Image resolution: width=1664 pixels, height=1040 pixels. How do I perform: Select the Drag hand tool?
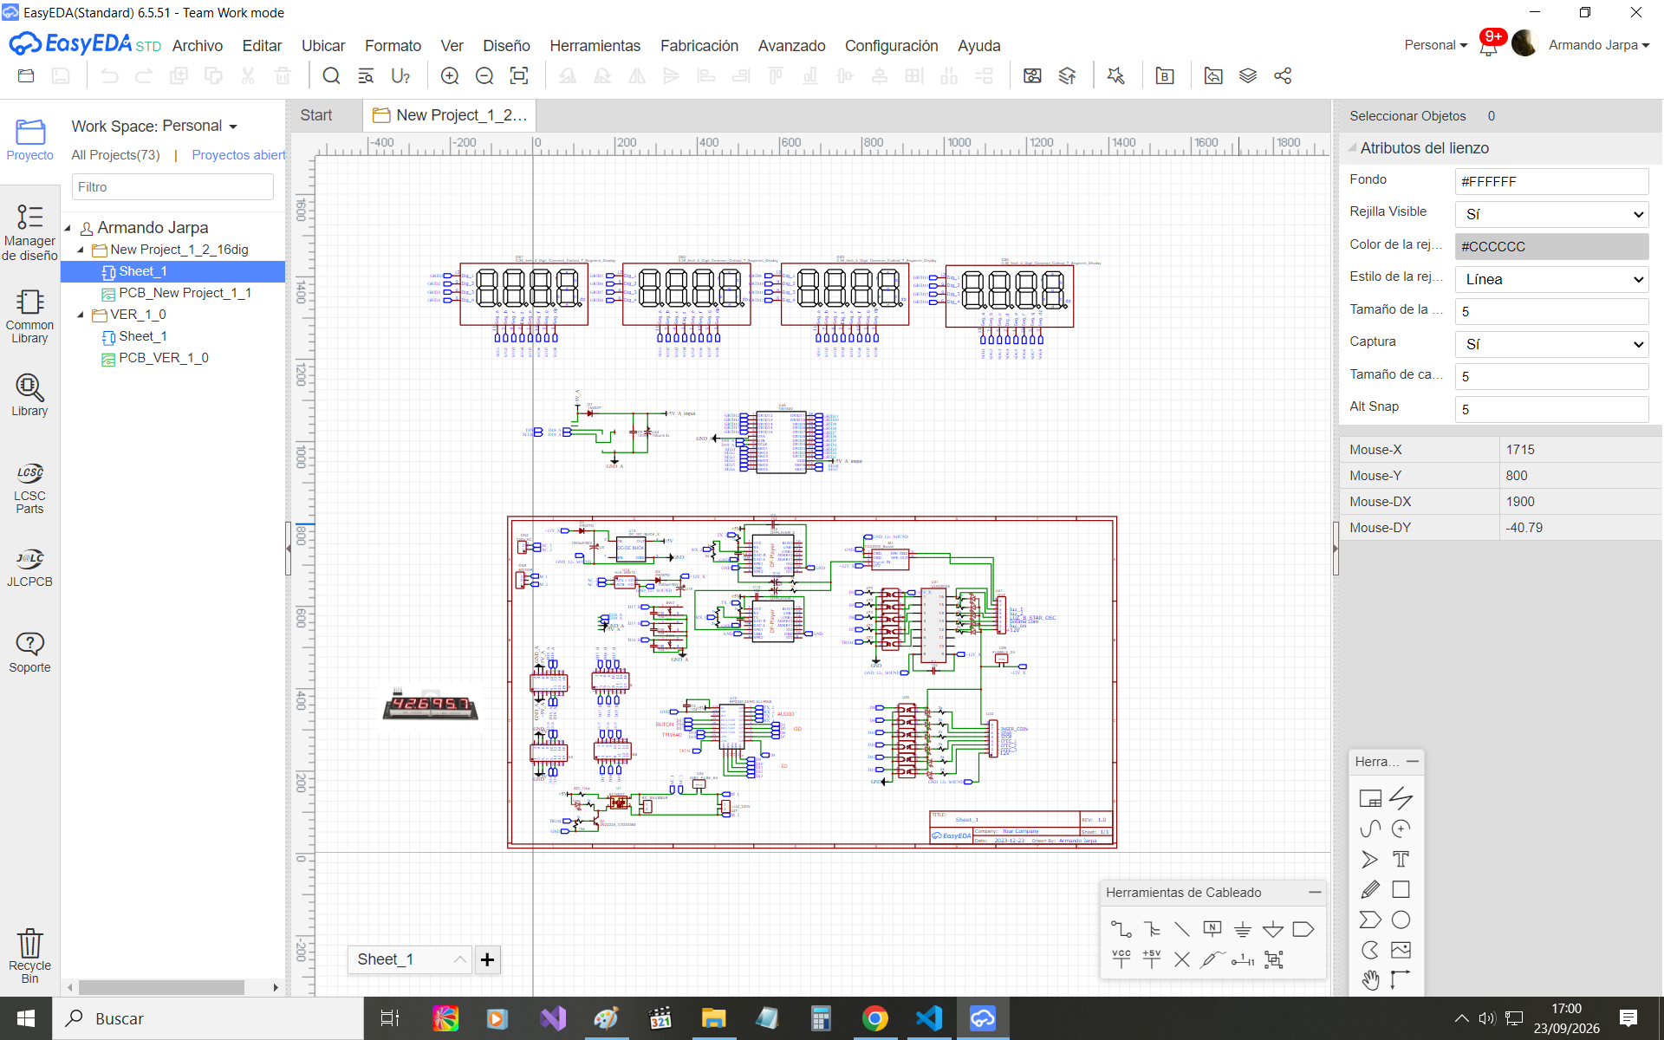coord(1370,980)
